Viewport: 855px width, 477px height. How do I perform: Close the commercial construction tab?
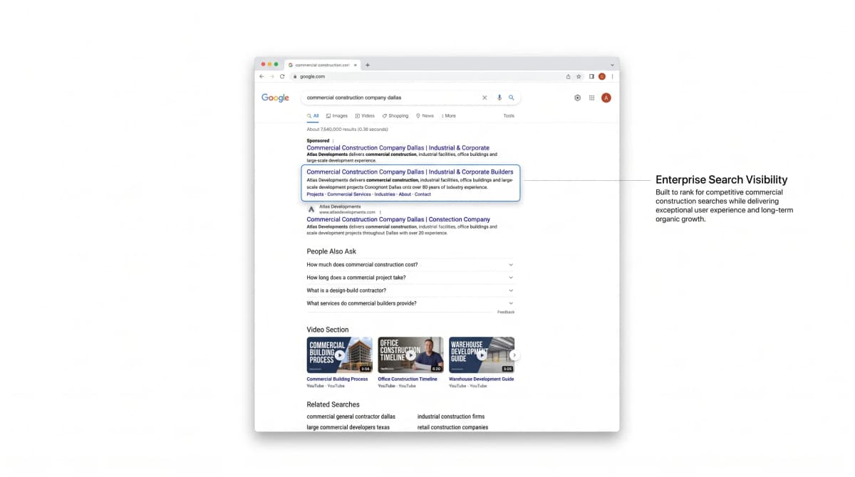click(356, 65)
